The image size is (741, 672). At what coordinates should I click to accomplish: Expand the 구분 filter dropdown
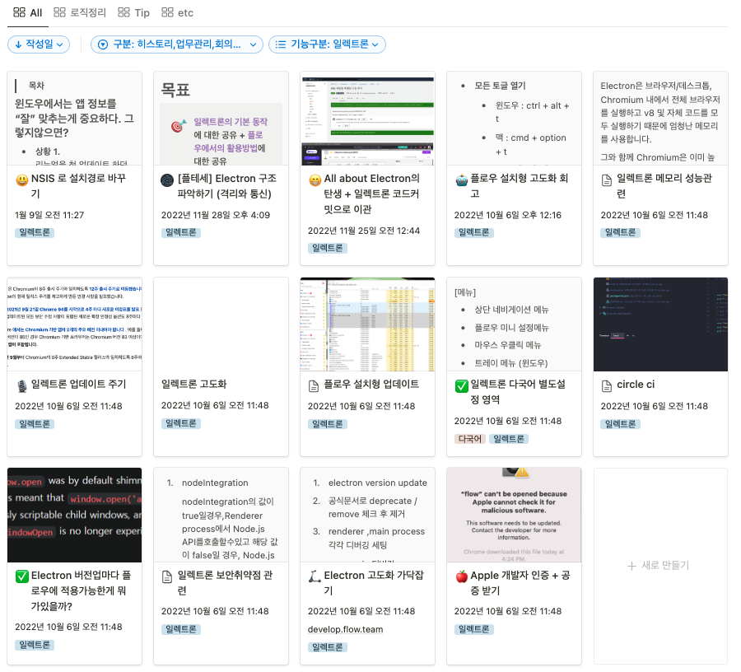177,44
